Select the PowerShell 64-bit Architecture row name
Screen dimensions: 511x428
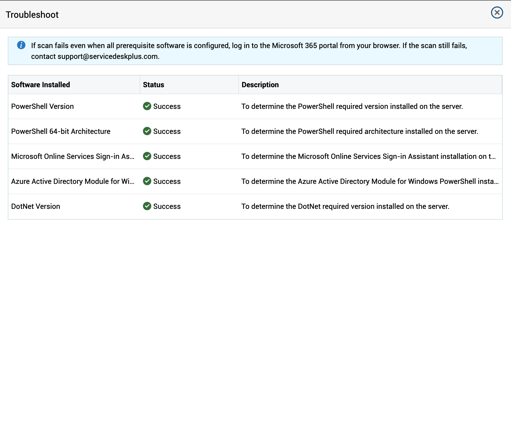61,131
